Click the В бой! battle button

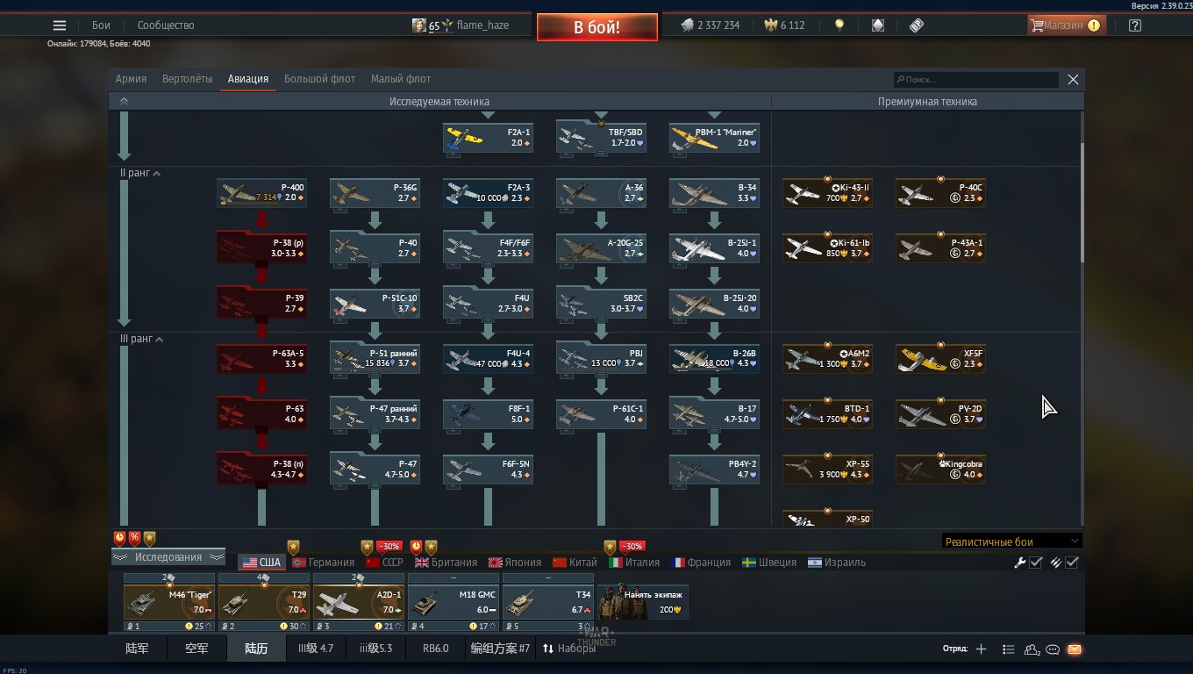pos(597,27)
